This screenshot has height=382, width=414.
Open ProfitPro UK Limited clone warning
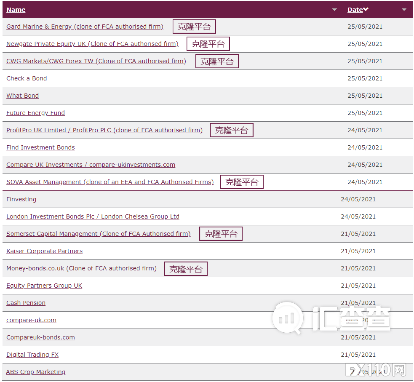104,130
